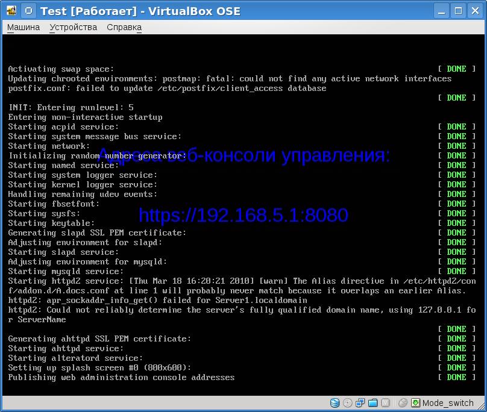
Task: Click the window resize grip at bottom-right corner
Action: [482, 407]
